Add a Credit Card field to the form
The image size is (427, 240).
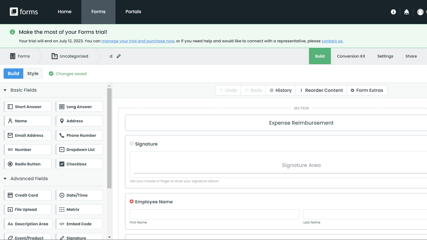27,195
